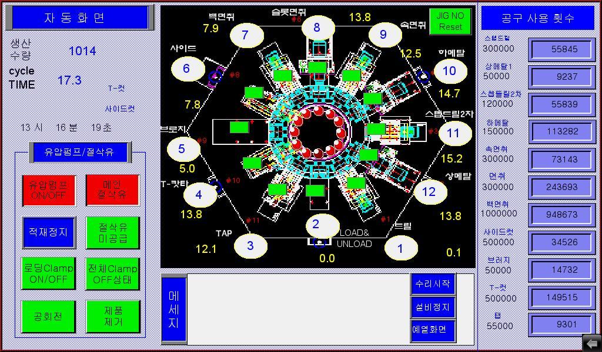Click the 메세지 blue label
Screen dimensions: 602x352
pos(173,309)
